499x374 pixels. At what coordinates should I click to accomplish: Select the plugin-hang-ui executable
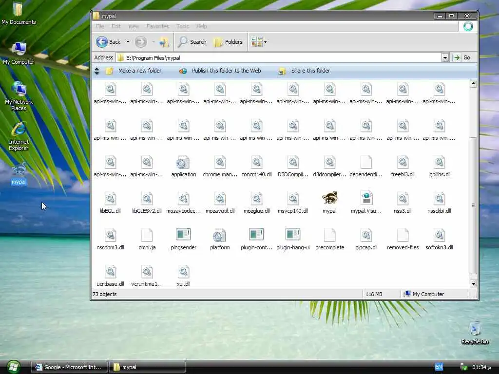[293, 239]
